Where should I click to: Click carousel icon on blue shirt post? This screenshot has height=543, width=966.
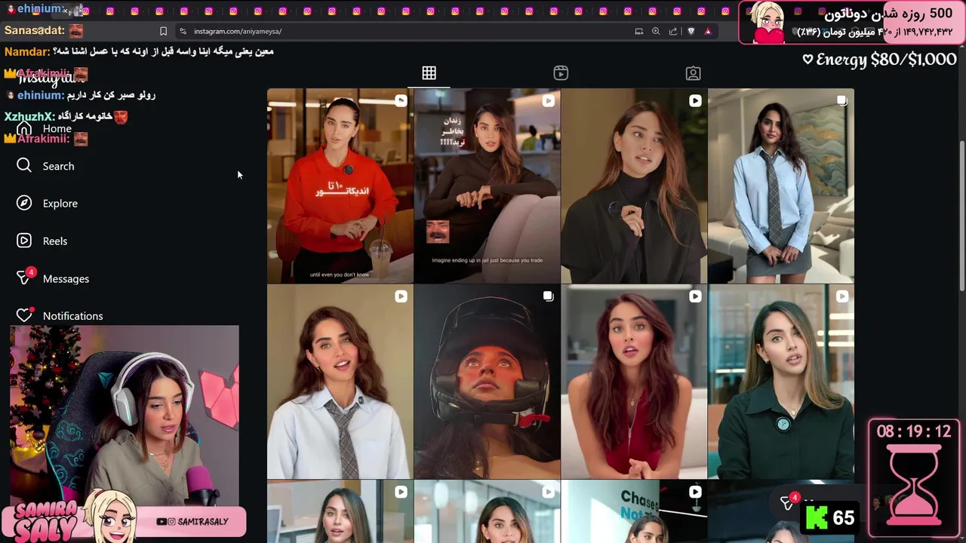click(x=841, y=100)
